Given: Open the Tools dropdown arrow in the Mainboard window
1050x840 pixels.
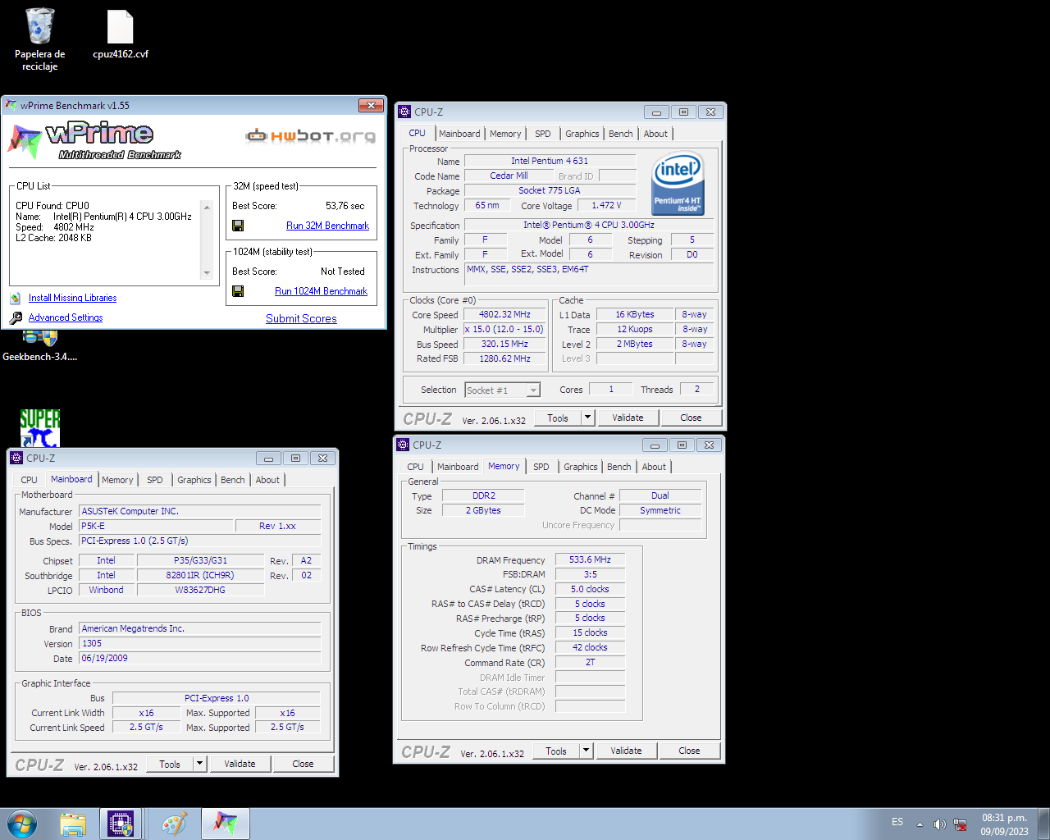Looking at the screenshot, I should tap(199, 764).
